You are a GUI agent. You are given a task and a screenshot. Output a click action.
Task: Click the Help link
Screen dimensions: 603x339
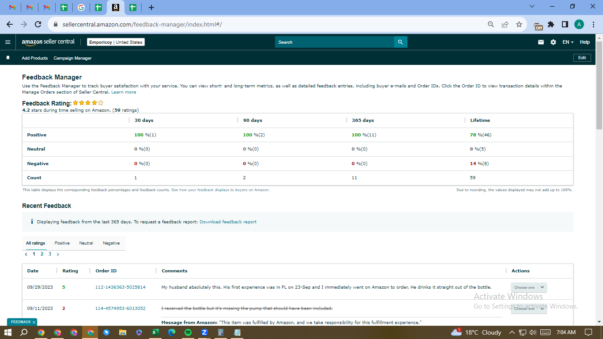[585, 42]
